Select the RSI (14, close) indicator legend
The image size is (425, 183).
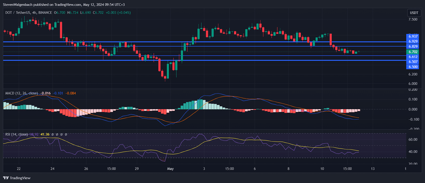[16, 135]
